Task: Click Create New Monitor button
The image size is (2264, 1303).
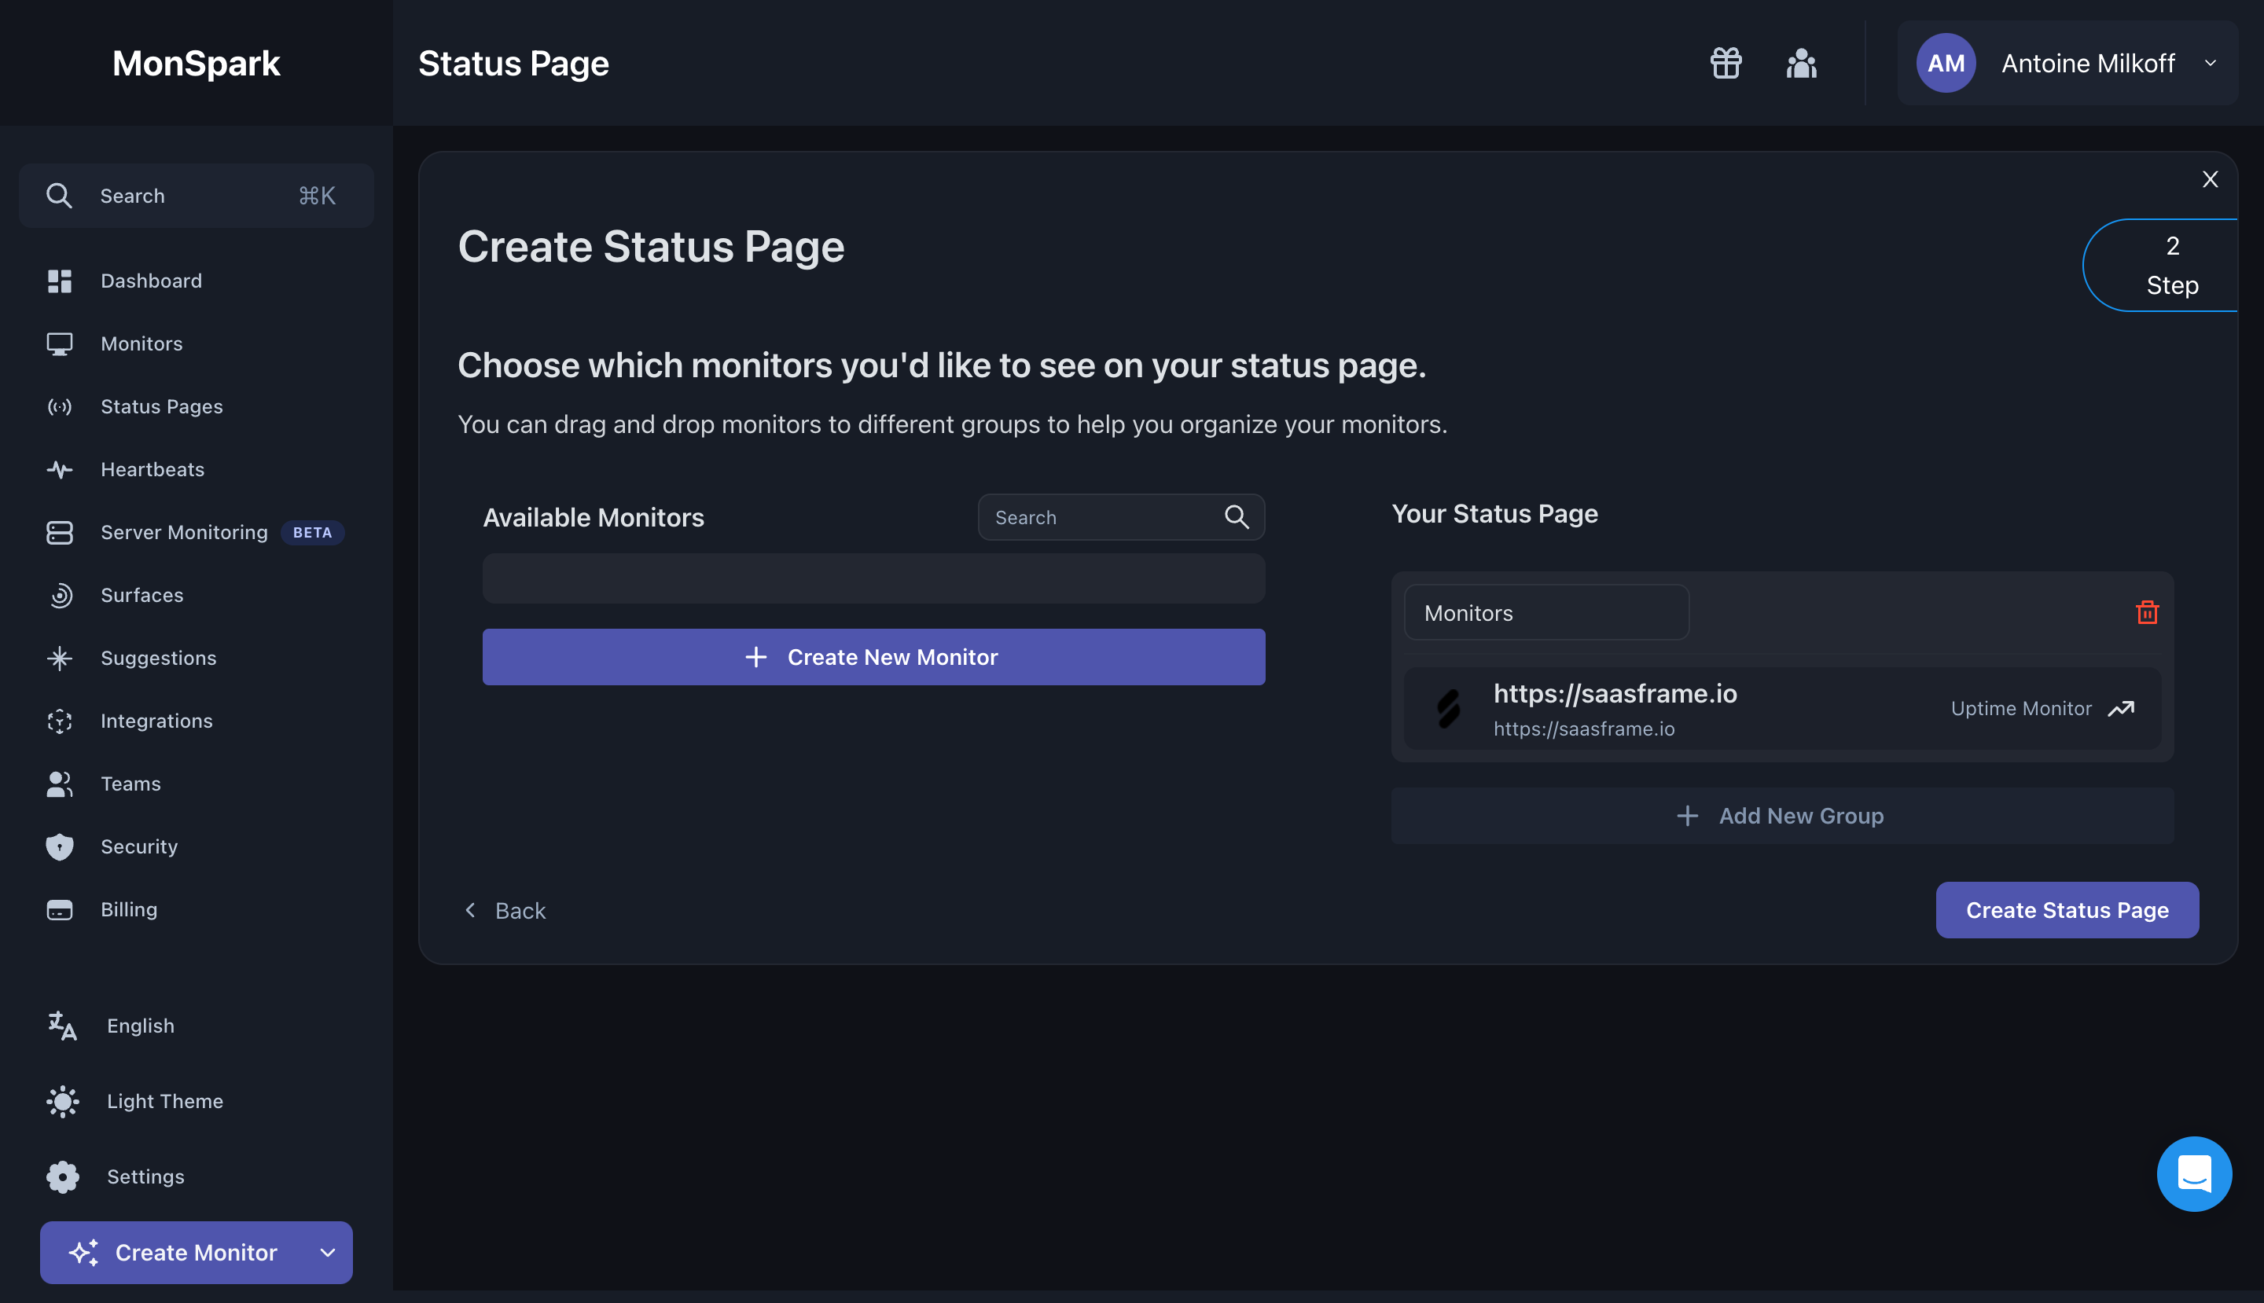Action: (873, 657)
